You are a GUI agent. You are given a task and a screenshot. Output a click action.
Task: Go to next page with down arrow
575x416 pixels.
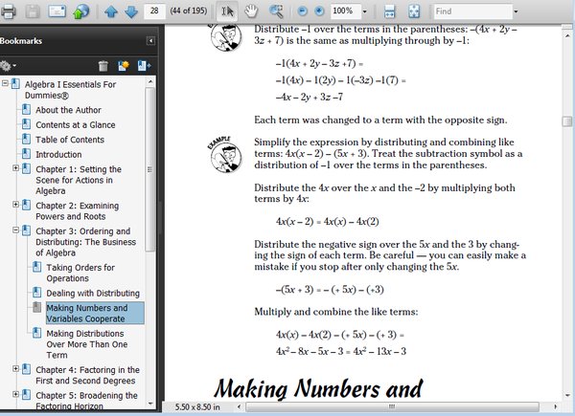click(131, 11)
